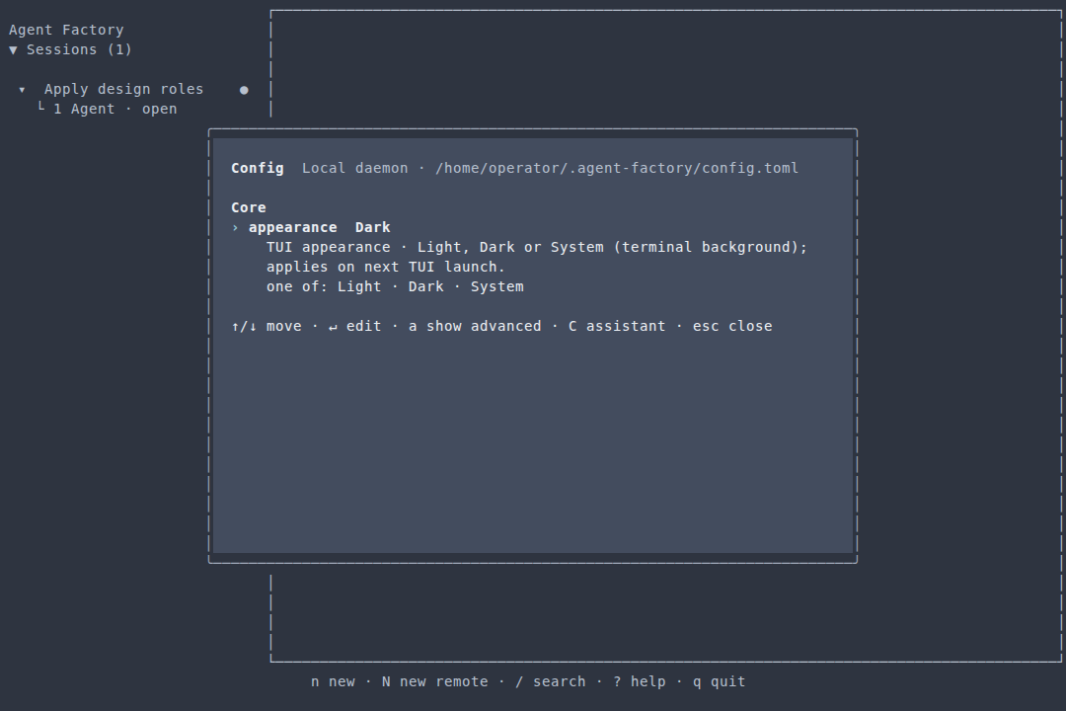
Task: Click the Agent Factory title
Action: (x=66, y=30)
